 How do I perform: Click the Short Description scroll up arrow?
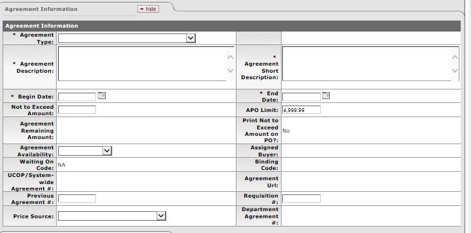click(455, 57)
